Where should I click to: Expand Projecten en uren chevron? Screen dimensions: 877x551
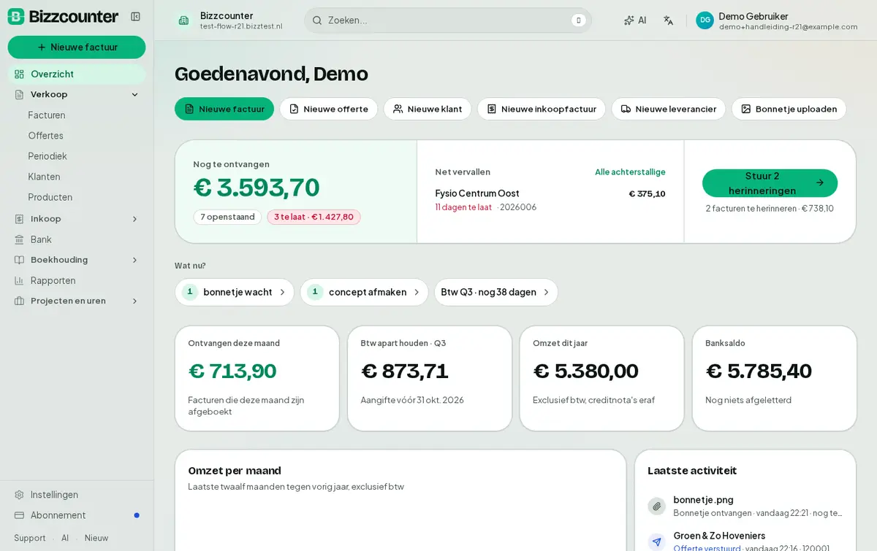134,301
